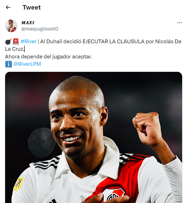Click the River Plate crest in photo
This screenshot has height=203, width=187.
pyautogui.click(x=113, y=195)
